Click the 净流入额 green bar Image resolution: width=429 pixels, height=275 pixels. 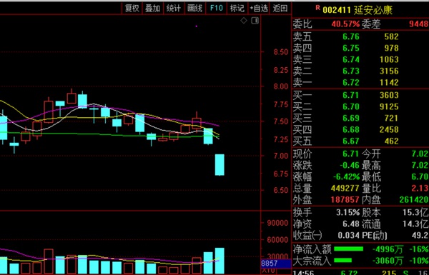click(349, 249)
